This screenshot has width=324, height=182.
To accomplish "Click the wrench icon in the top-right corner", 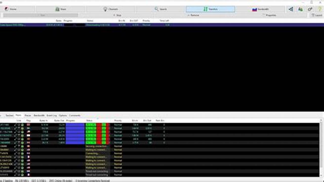I will 310,9.
